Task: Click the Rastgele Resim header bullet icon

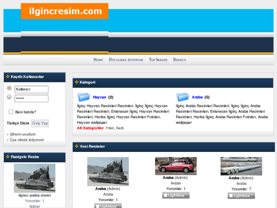Action: click(x=8, y=157)
